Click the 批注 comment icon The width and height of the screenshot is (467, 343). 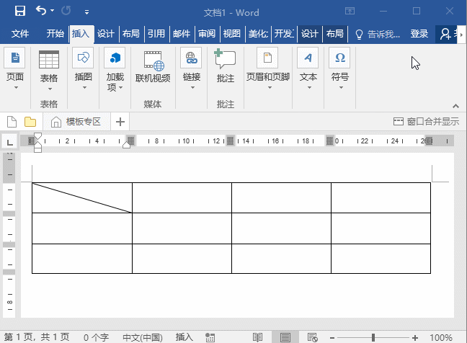click(x=225, y=58)
